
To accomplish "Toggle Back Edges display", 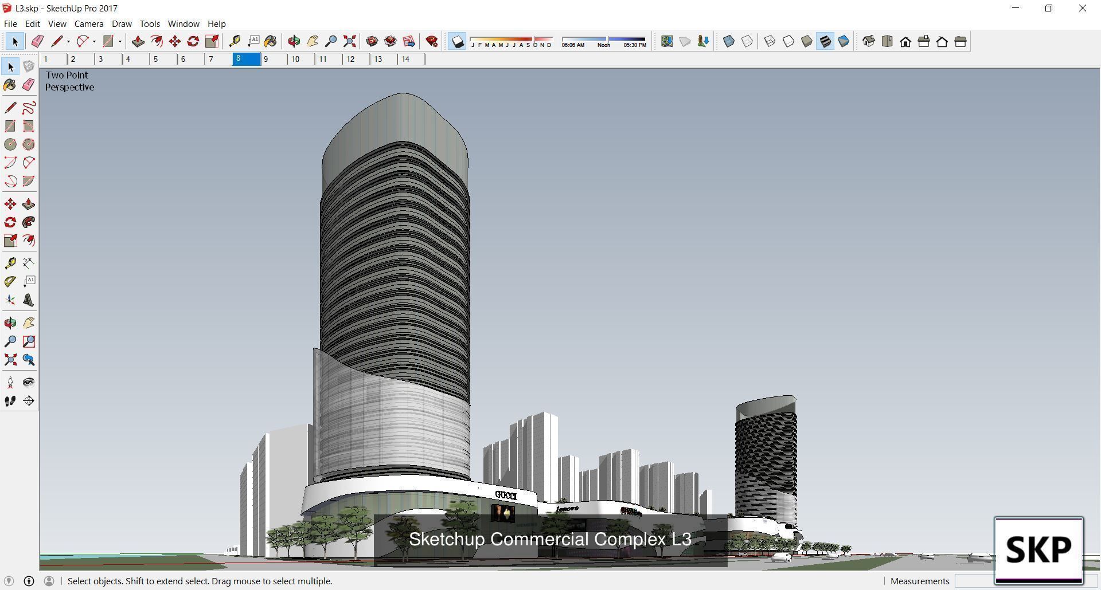I will tap(747, 41).
